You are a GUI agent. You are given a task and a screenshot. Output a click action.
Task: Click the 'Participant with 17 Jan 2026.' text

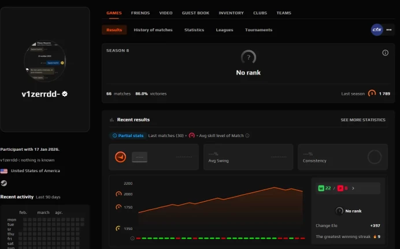pyautogui.click(x=30, y=150)
